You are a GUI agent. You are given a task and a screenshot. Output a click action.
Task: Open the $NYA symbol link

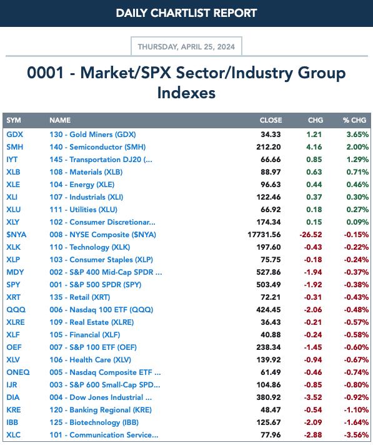16,235
